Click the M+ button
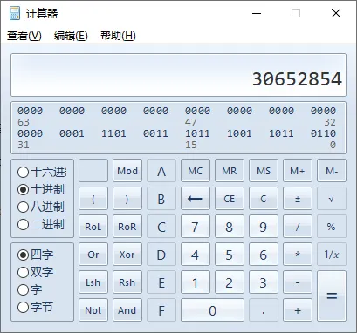 (x=298, y=171)
